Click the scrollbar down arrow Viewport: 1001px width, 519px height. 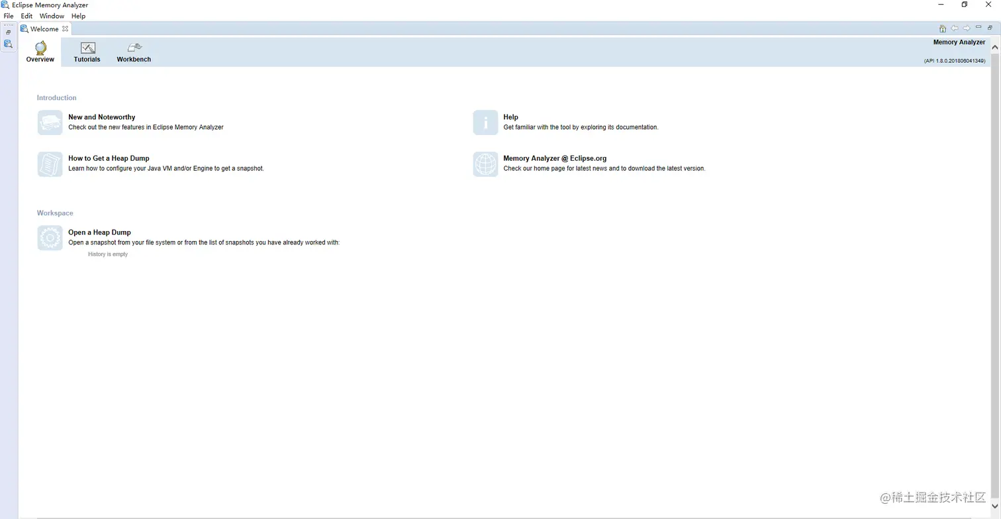pos(994,506)
